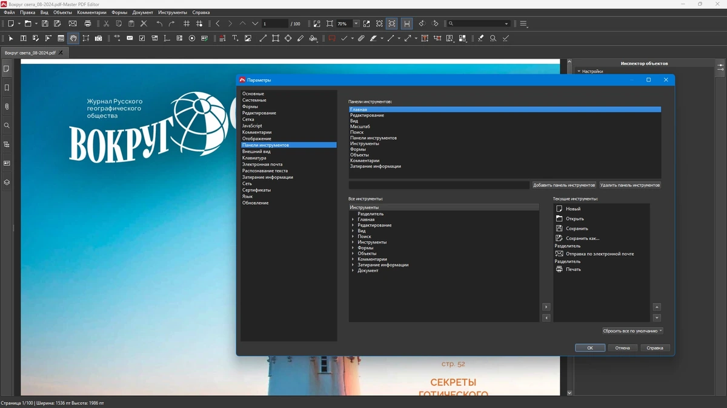Open the Документ menu

(x=143, y=12)
